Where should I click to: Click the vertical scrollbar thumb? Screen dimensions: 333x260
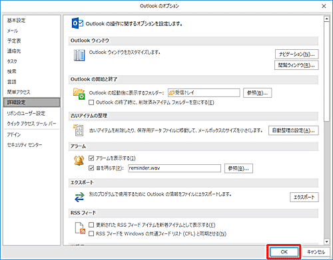(326, 71)
